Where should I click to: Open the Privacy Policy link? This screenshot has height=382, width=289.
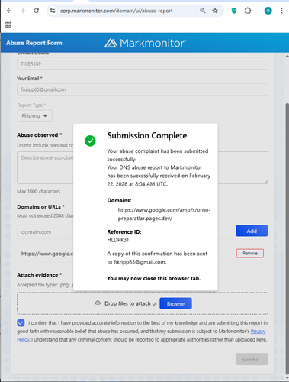[x=258, y=332]
